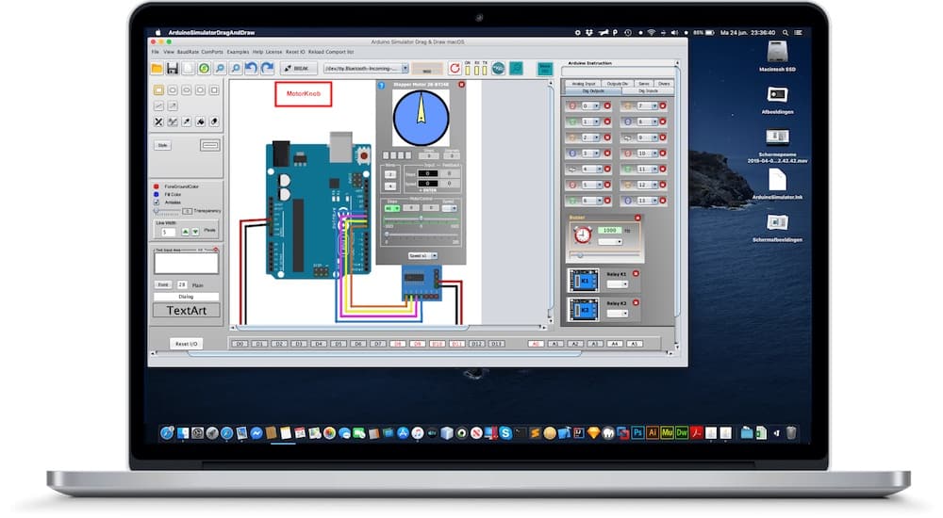Select the eraser tool
The image size is (943, 518).
[214, 122]
